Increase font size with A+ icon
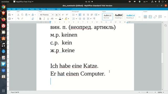 pyautogui.click(x=67, y=15)
